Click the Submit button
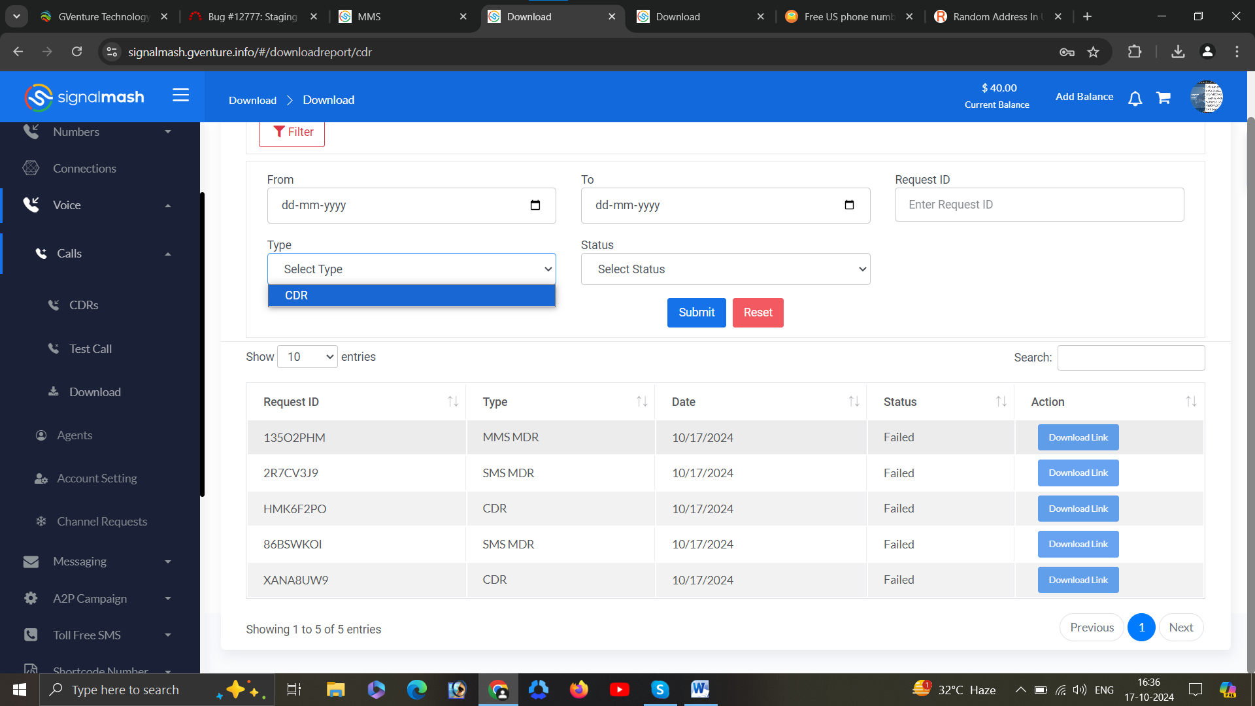Image resolution: width=1255 pixels, height=706 pixels. point(696,312)
